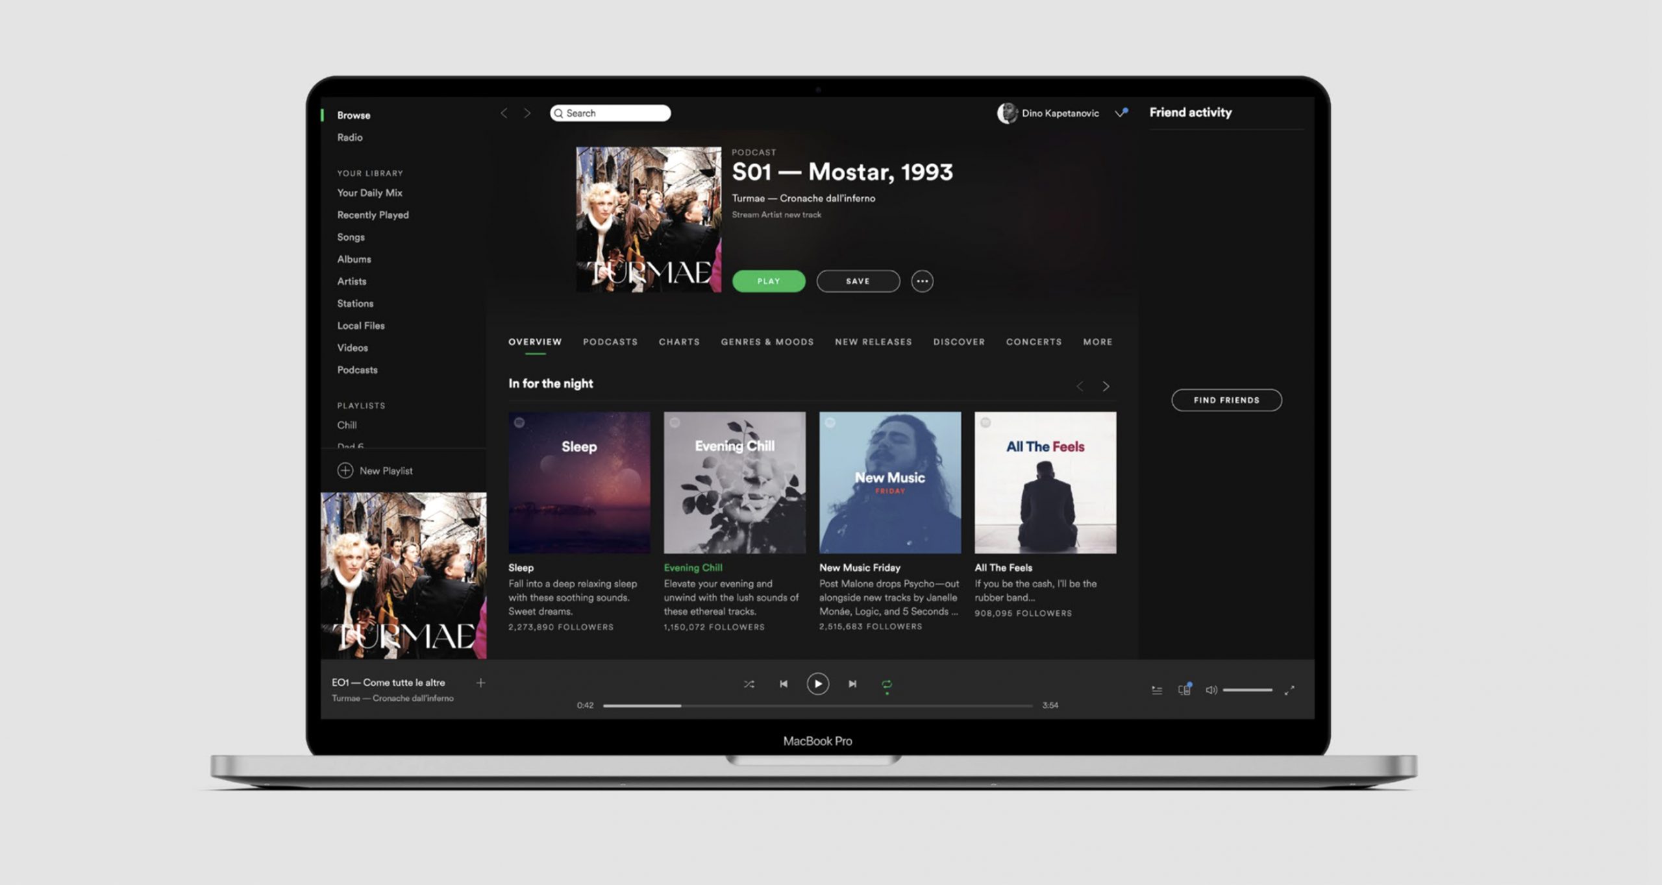Select the GENRES & MOODS tab
Screen dimensions: 1662x885
pos(766,341)
